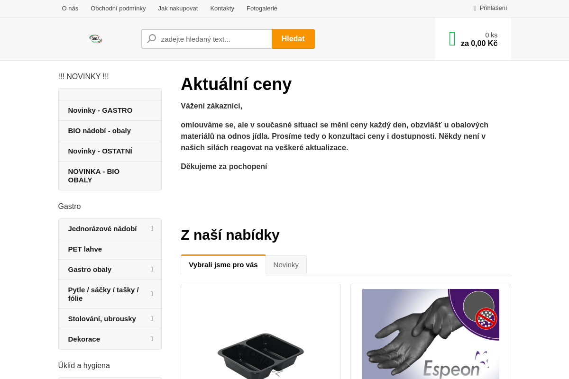This screenshot has height=379, width=569.
Task: Click the ORIA shop logo
Action: 95,39
